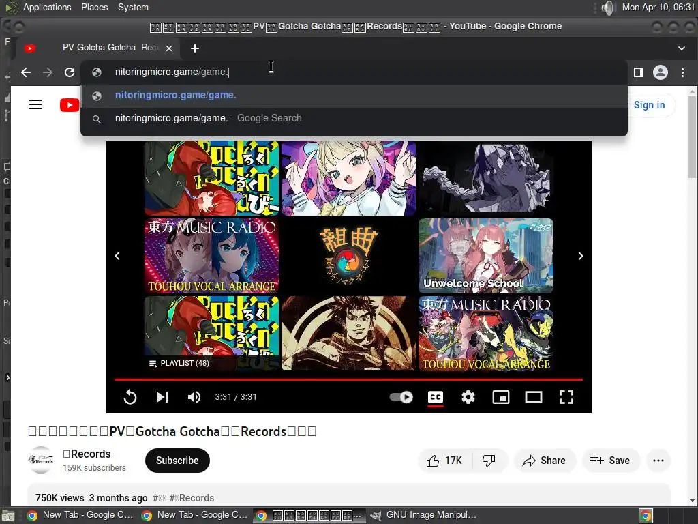Switch to first New Tab taskbar window
The image size is (698, 524).
click(x=80, y=515)
